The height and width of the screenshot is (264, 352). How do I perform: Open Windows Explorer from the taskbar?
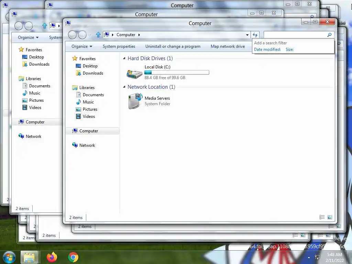pos(29,257)
